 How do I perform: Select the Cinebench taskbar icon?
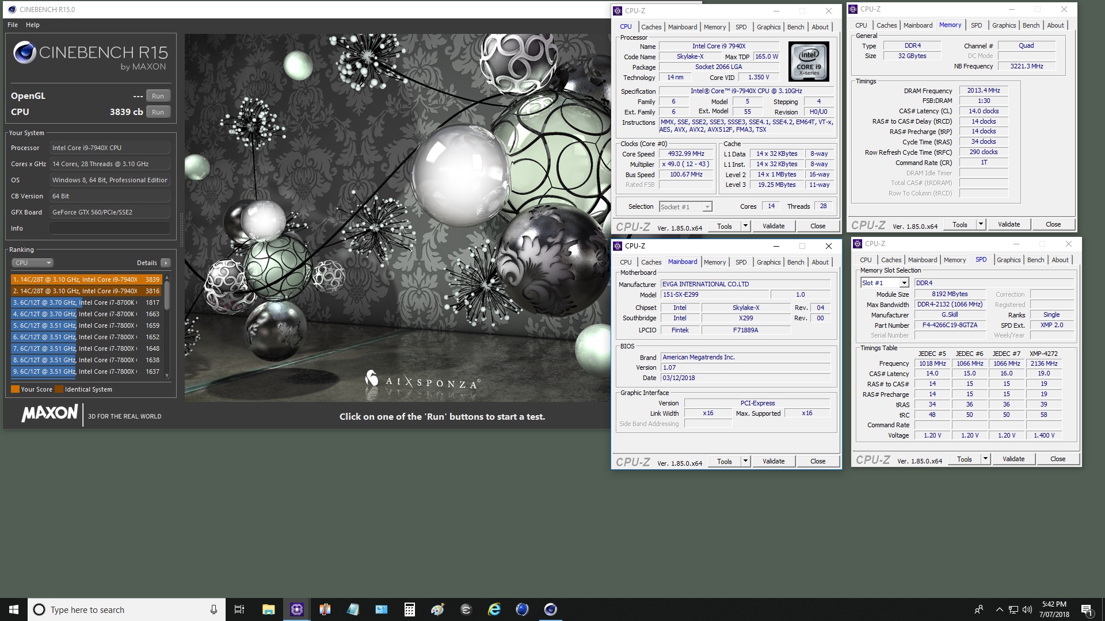[550, 609]
